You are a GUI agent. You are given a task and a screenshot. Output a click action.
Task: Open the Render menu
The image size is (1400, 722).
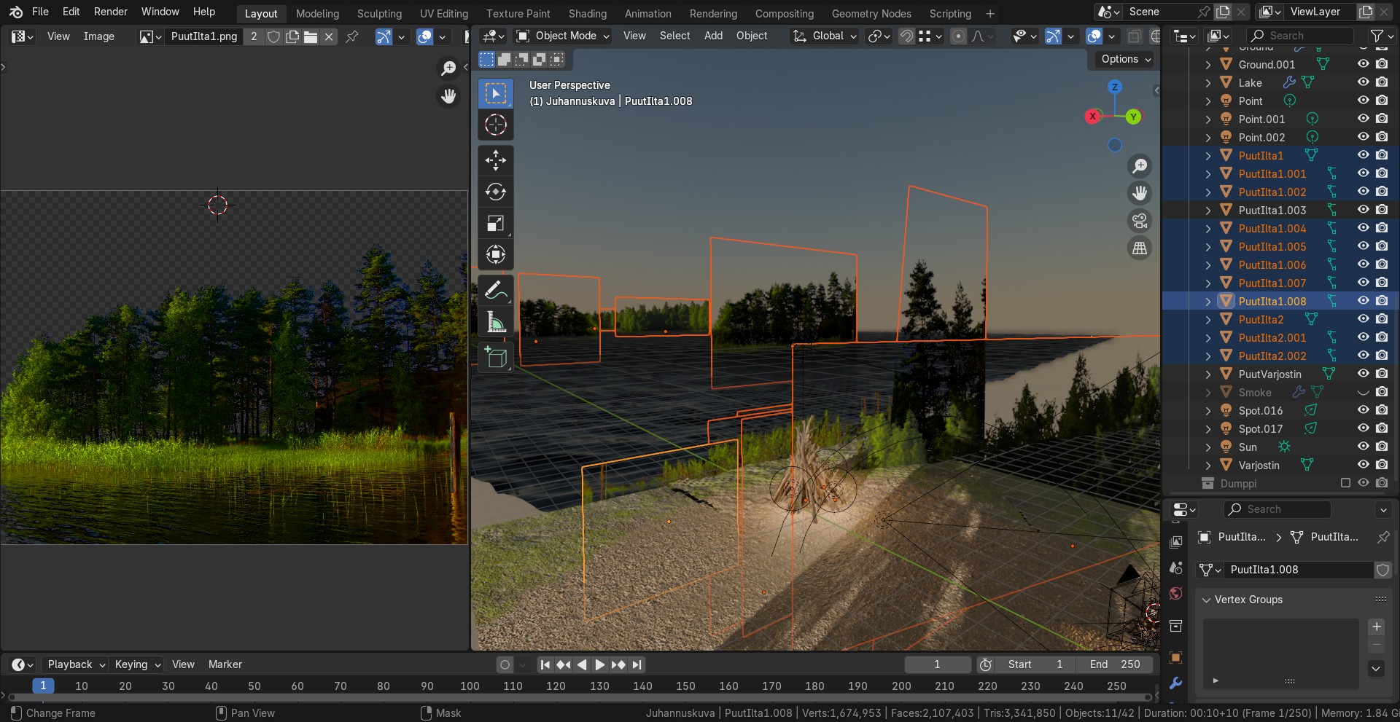point(111,12)
